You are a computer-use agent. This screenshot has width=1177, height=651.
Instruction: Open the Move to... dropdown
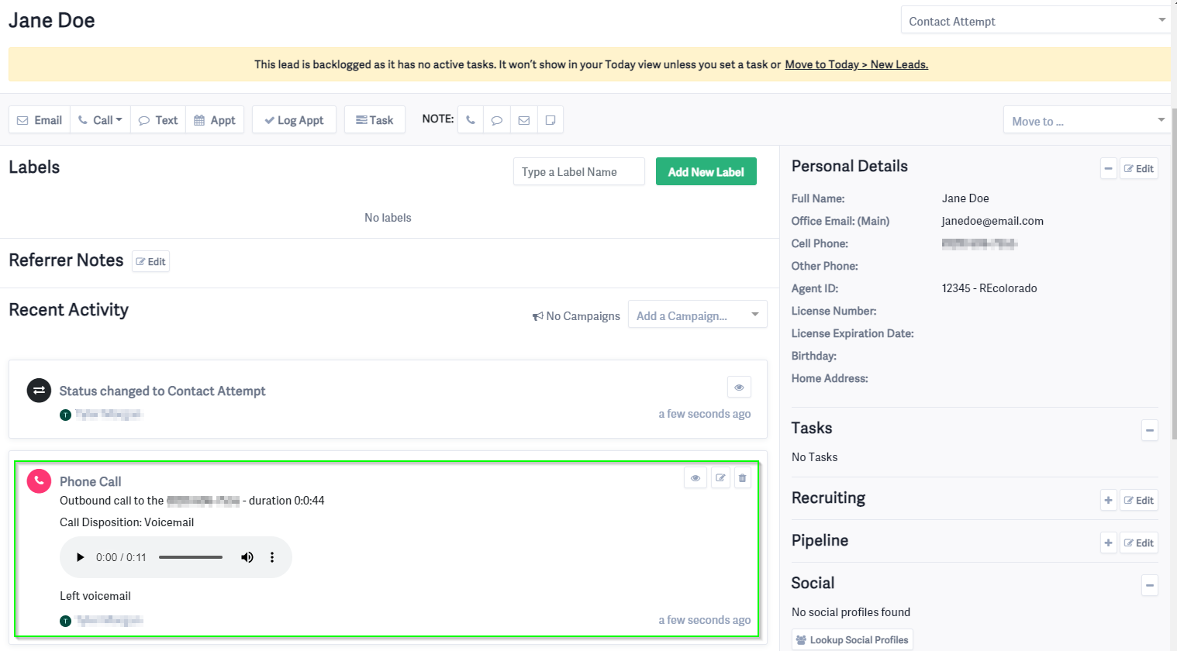pos(1086,121)
